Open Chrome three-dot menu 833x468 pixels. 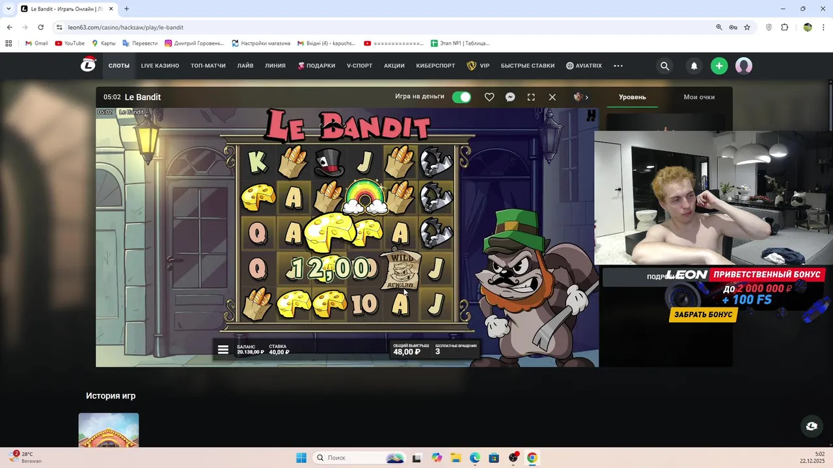tap(823, 27)
